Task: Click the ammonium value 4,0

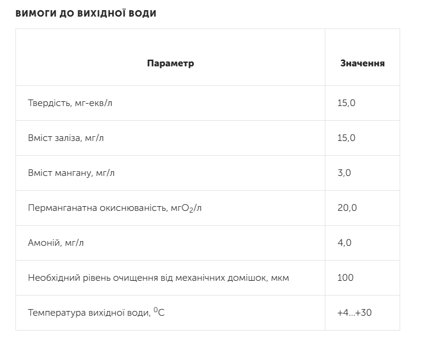Action: [x=344, y=243]
